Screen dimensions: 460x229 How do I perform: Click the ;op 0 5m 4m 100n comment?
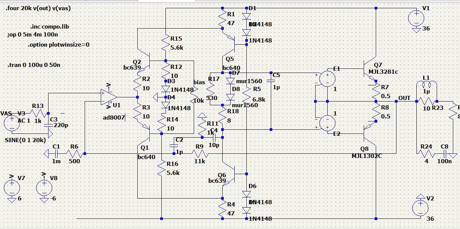[32, 35]
